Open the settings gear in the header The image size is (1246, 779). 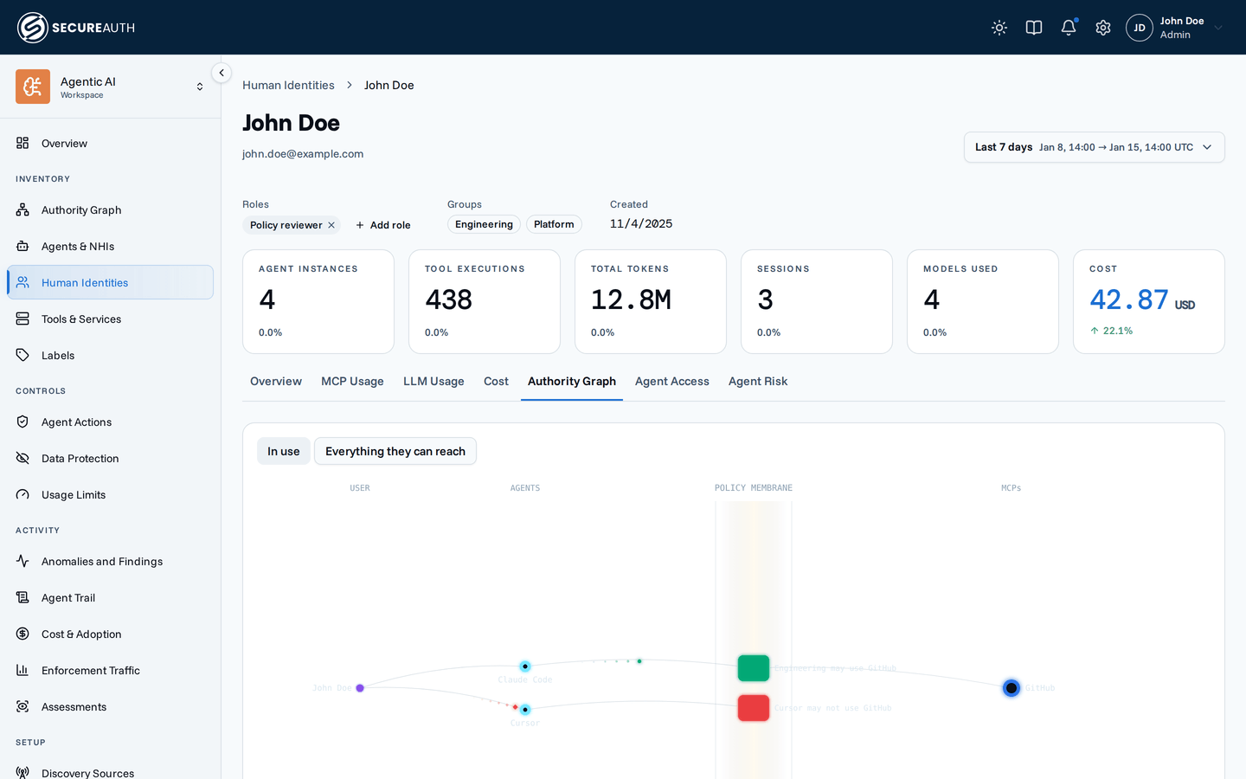pyautogui.click(x=1103, y=28)
